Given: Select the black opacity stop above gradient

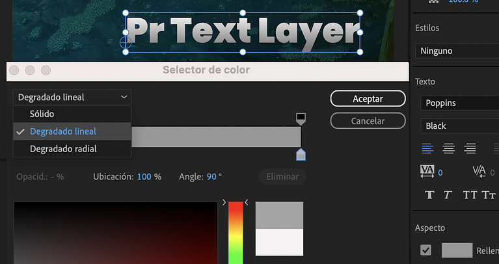Looking at the screenshot, I should pyautogui.click(x=301, y=118).
